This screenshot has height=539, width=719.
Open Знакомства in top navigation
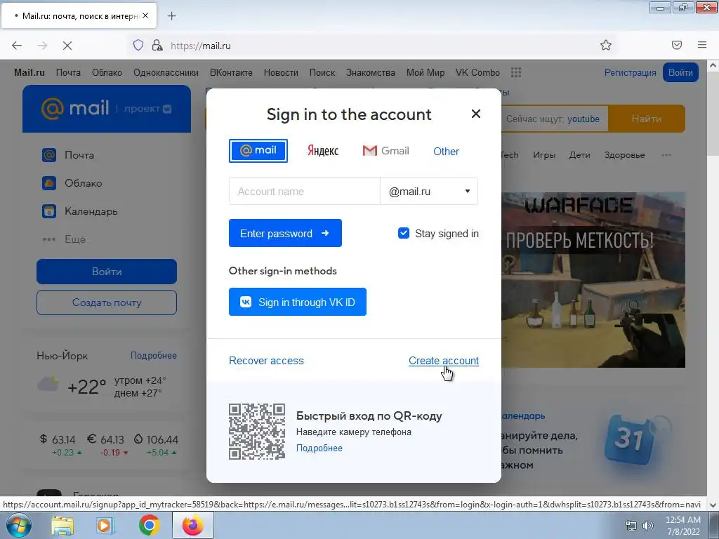(371, 72)
